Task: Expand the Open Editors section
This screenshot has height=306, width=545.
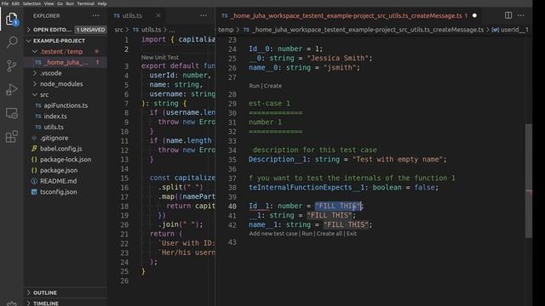Action: [x=52, y=30]
